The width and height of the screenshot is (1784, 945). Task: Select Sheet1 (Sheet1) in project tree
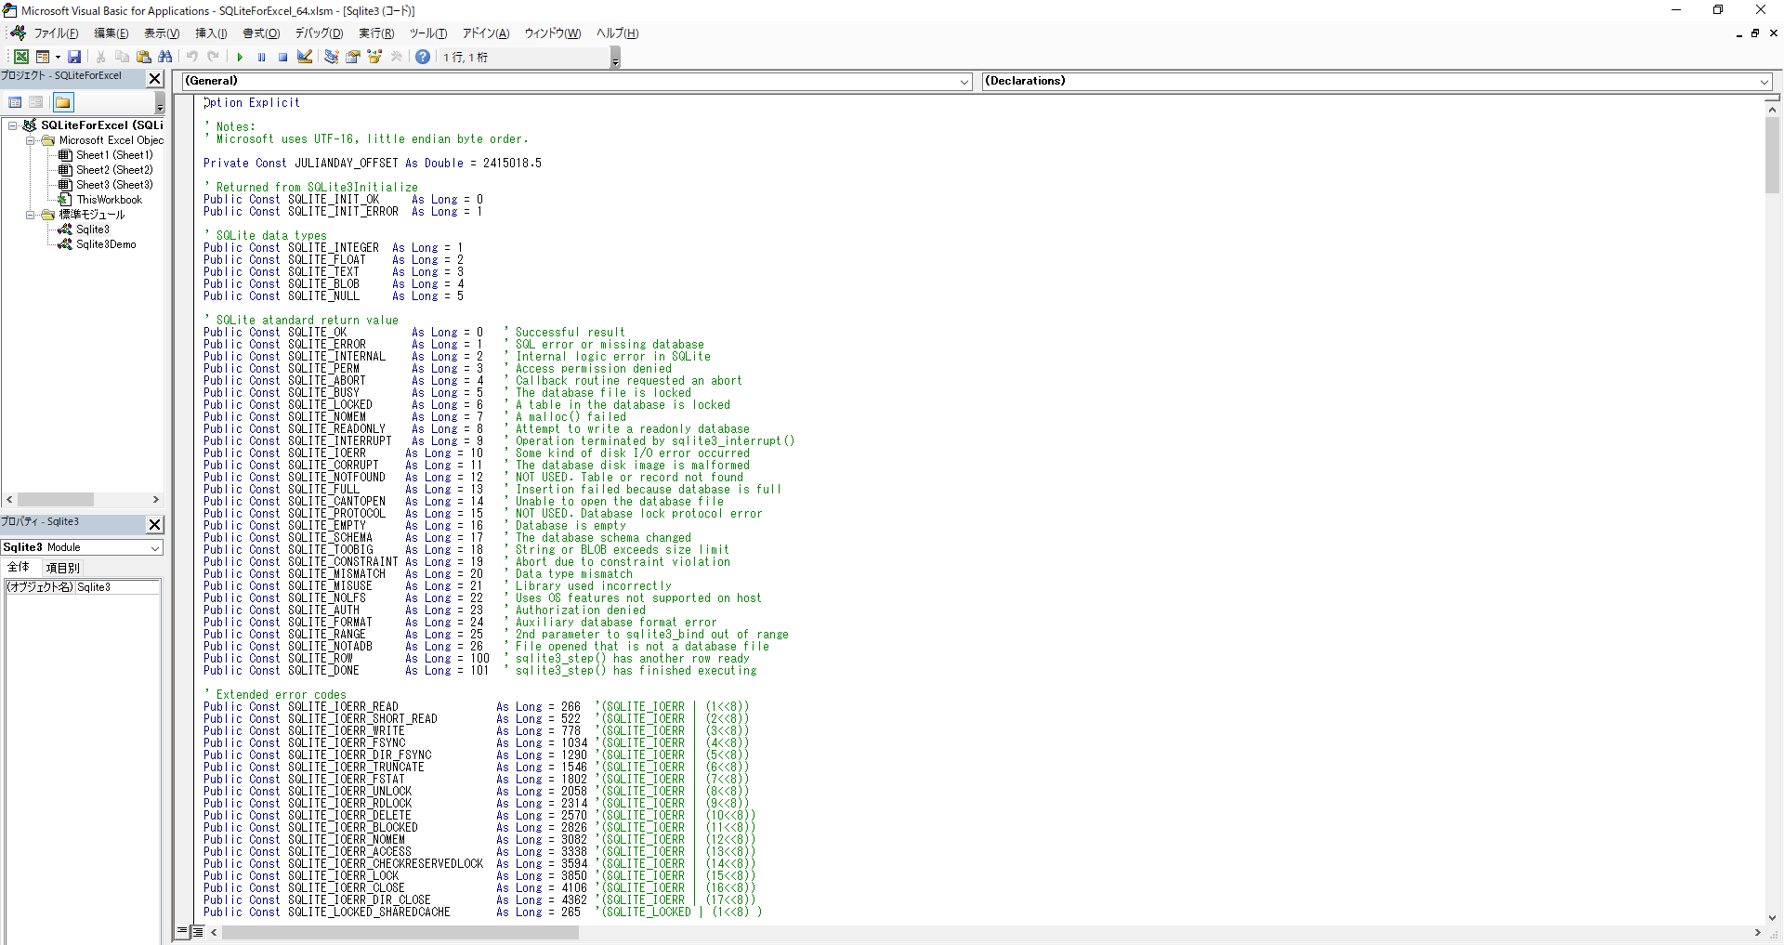tap(114, 155)
